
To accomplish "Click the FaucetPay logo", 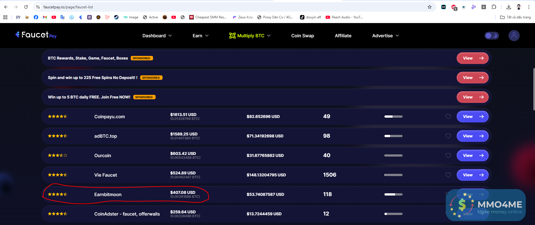I will coord(36,35).
